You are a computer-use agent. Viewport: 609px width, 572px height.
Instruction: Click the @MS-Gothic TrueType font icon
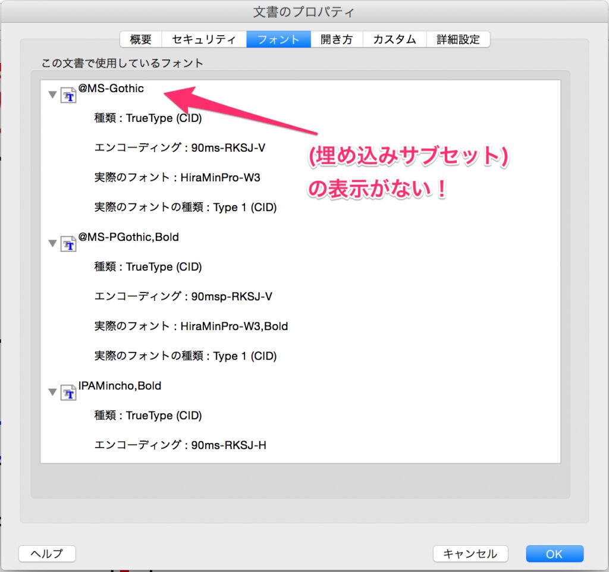click(69, 95)
